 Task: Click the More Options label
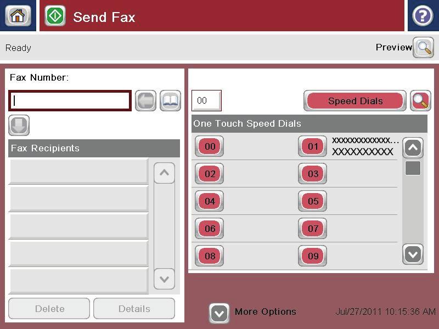[x=266, y=311]
